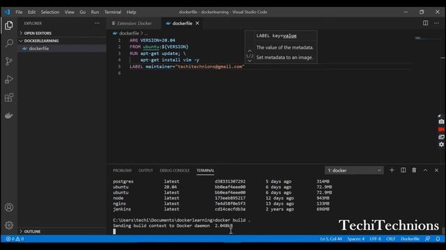446x250 pixels.
Task: Switch to the Terminal panel tab
Action: click(x=205, y=170)
